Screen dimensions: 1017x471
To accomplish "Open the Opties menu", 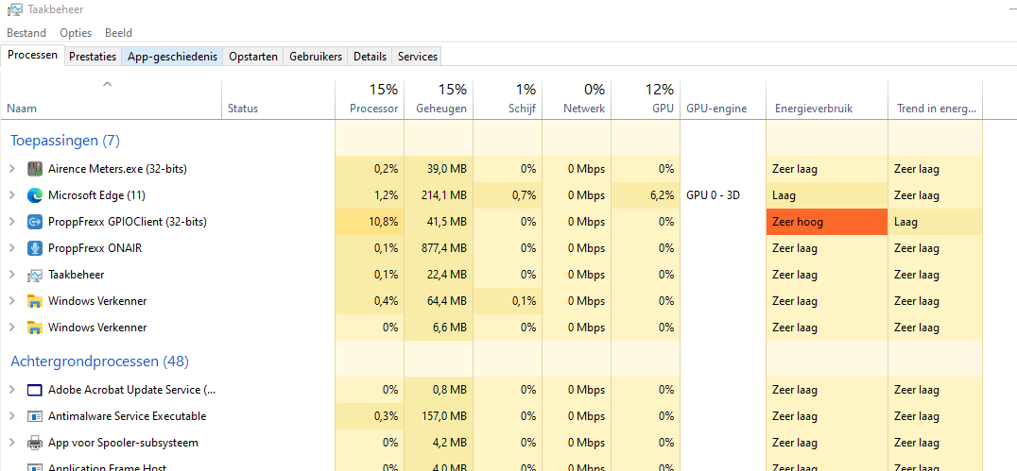I will click(76, 33).
